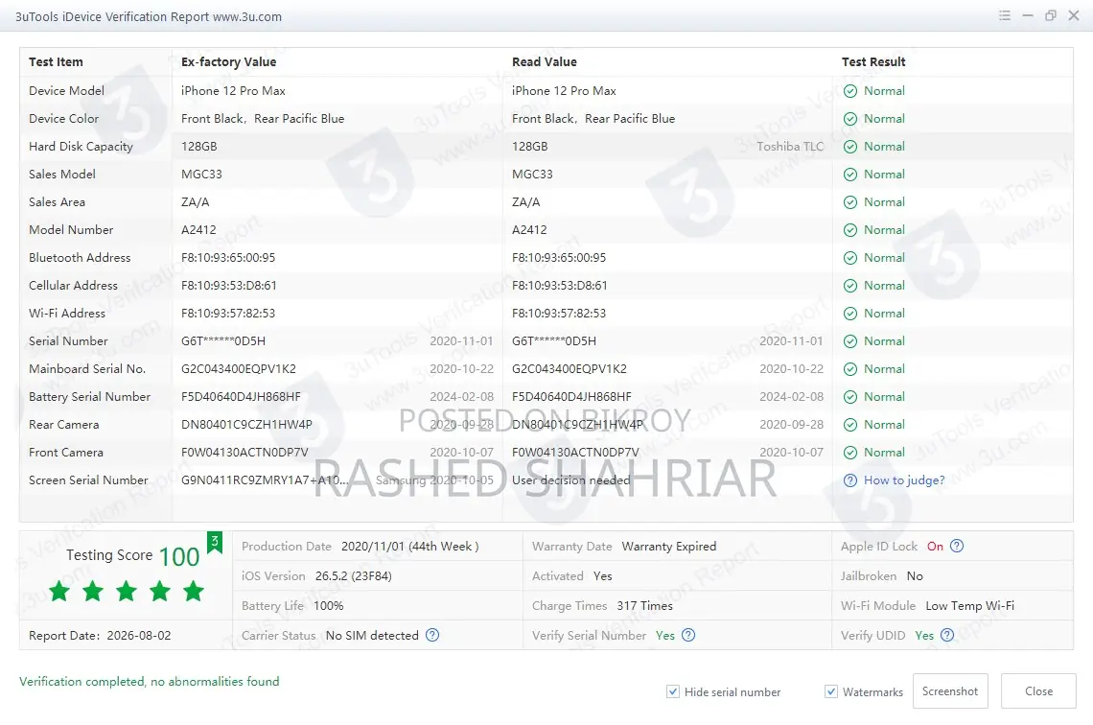Select the ex-factory Model Number A2412 cell

point(198,230)
